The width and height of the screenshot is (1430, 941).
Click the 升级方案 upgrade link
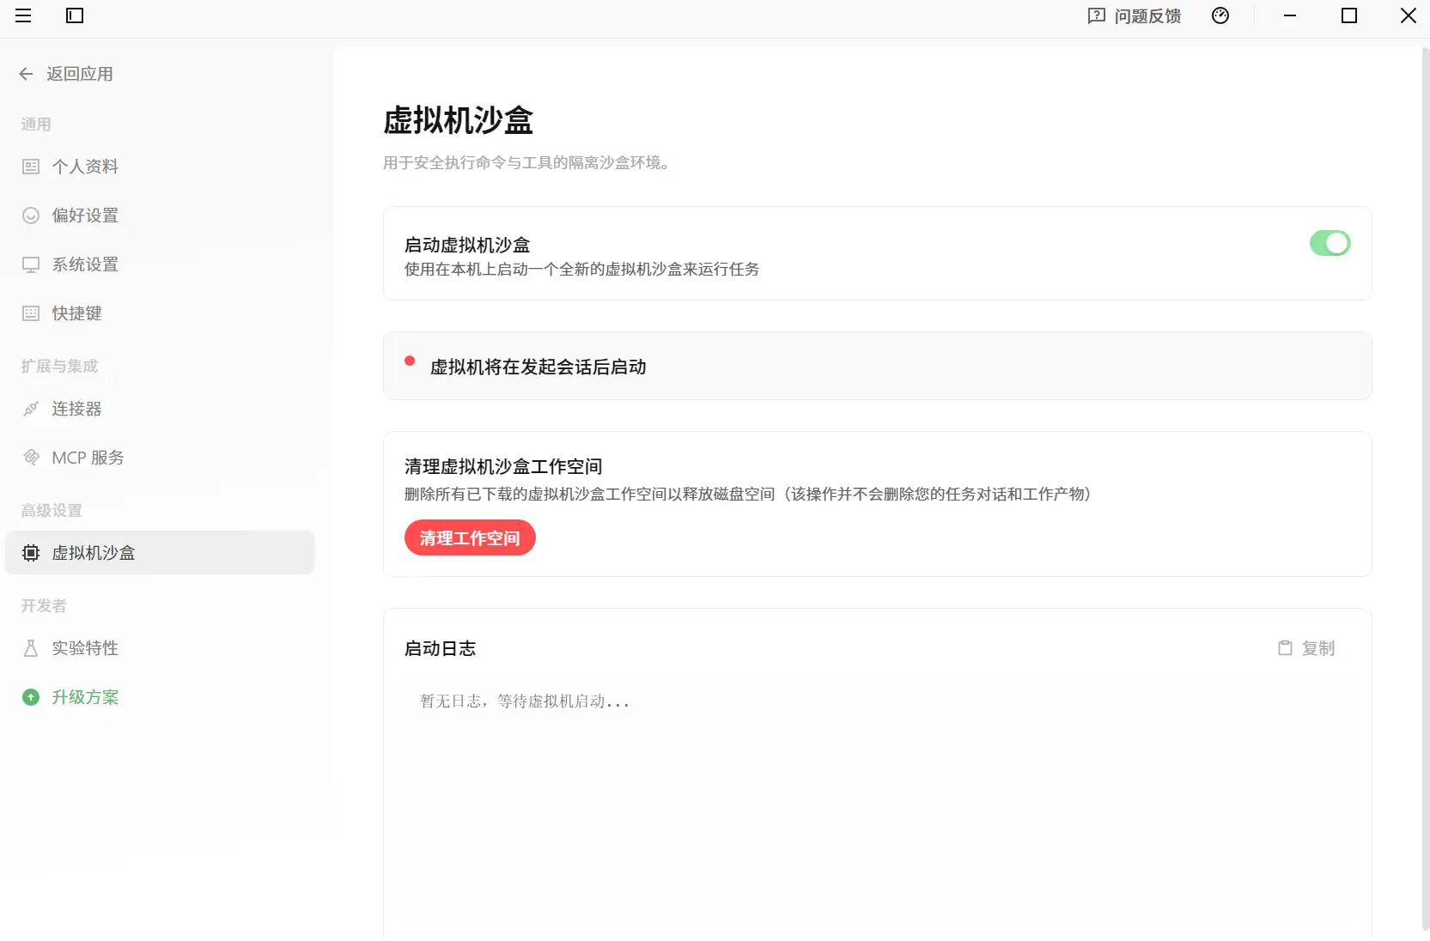(85, 696)
